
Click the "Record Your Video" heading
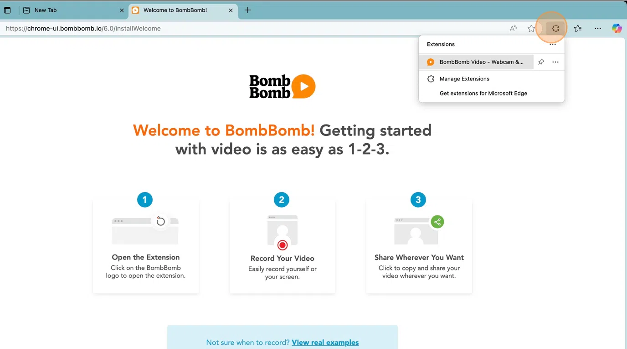click(283, 258)
